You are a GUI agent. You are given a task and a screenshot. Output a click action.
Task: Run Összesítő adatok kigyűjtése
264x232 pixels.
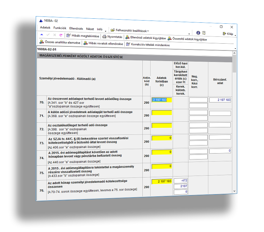[187, 39]
